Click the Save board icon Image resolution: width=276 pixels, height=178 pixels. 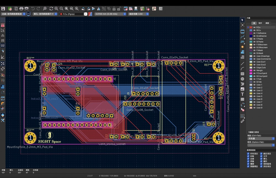3,9
